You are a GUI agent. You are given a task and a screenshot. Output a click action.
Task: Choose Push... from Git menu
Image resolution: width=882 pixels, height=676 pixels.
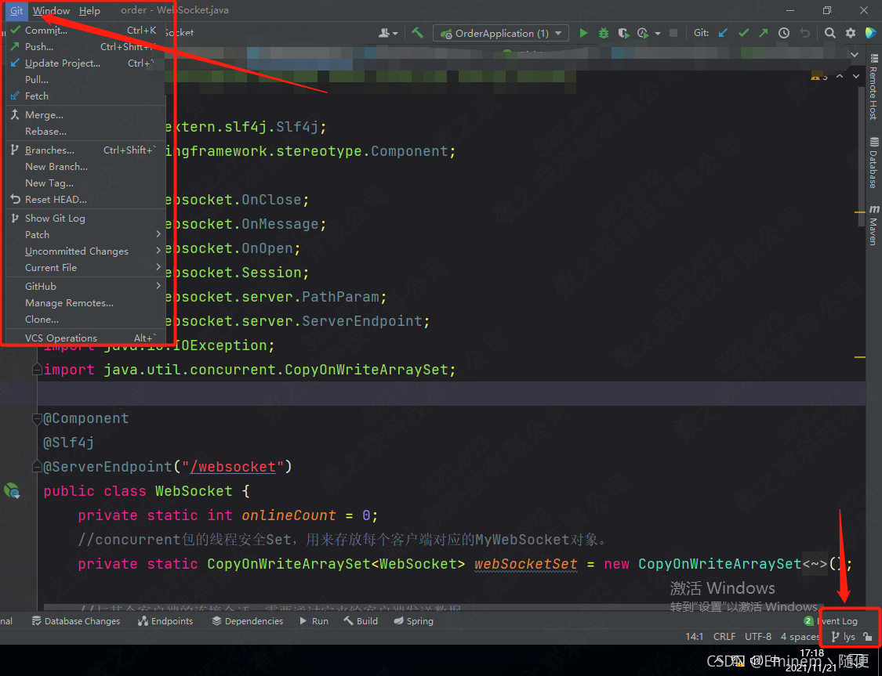coord(85,47)
